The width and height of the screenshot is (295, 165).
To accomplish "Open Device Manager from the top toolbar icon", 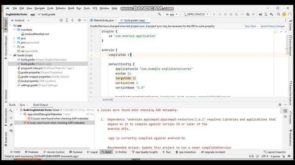I will click(x=266, y=14).
